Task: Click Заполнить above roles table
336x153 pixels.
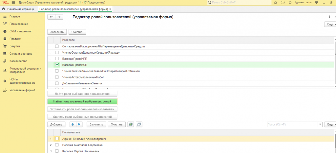Action: (x=57, y=32)
